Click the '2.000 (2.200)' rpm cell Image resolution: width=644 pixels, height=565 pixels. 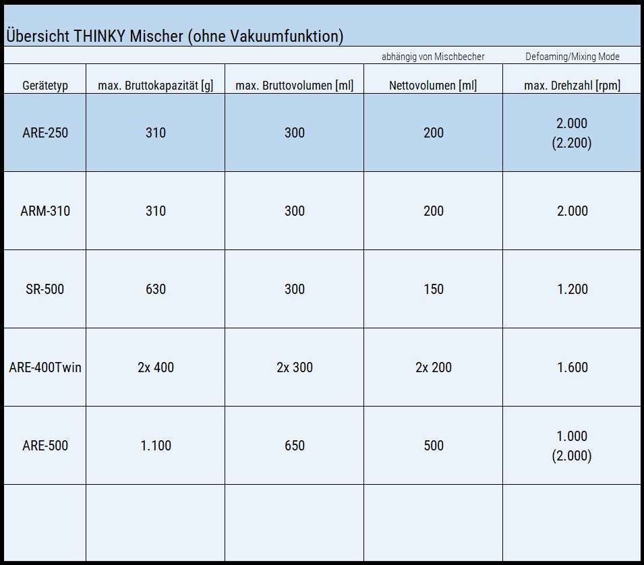pos(572,133)
